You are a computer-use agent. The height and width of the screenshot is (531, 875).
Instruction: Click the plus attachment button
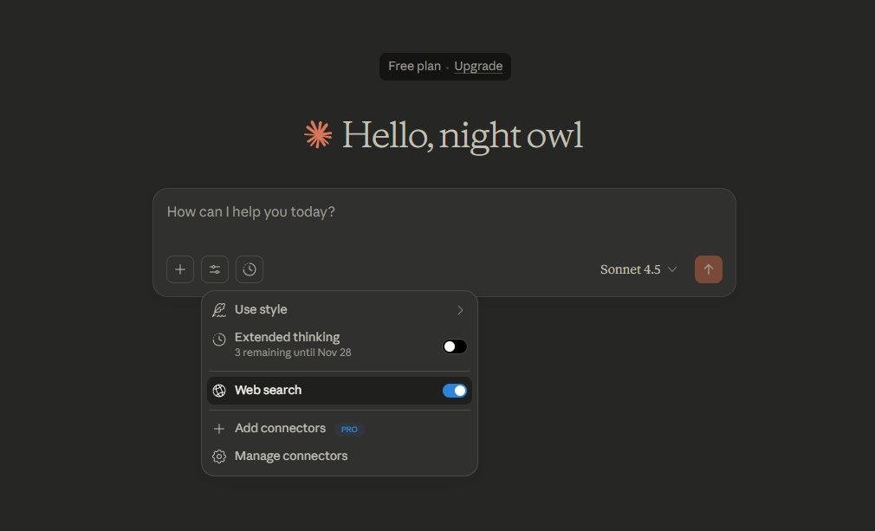click(179, 269)
